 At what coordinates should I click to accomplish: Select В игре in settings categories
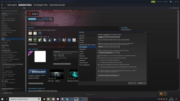tap(82, 42)
